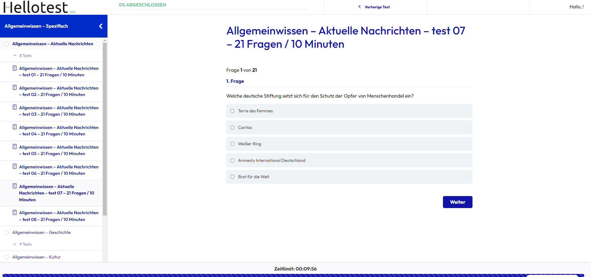Screen dimensions: 591x277
Task: Open Aktuelle Nachrichten test 02
Action: coord(59,91)
